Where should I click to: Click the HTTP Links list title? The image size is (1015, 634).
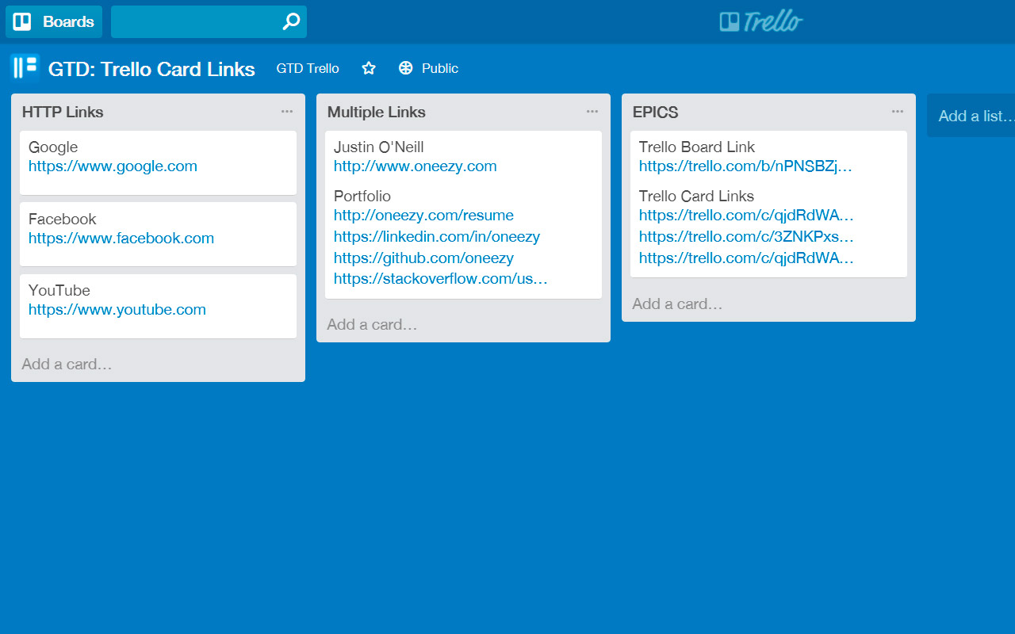click(63, 112)
